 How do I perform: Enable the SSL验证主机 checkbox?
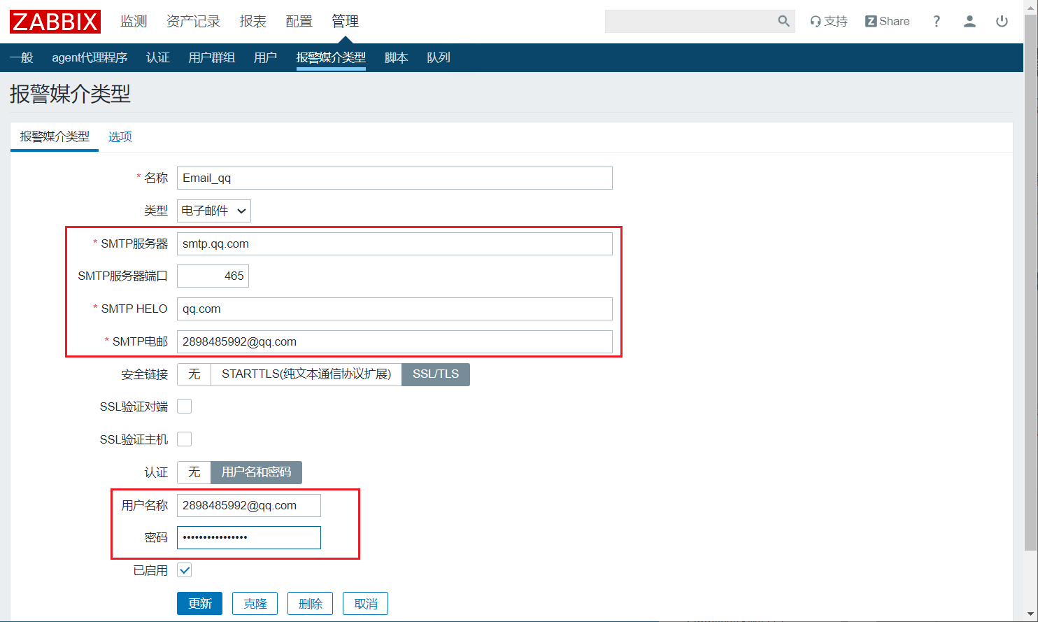coord(185,439)
